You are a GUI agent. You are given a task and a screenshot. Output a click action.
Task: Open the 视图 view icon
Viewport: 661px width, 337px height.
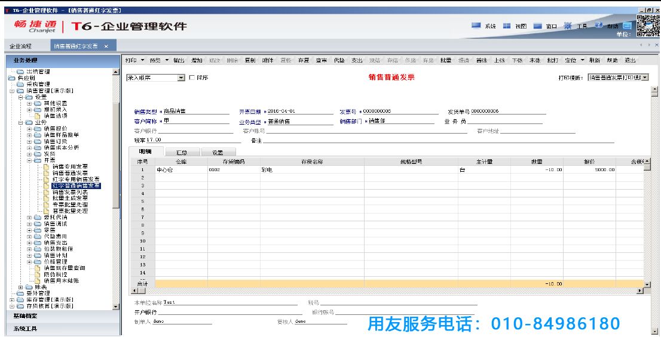click(507, 26)
